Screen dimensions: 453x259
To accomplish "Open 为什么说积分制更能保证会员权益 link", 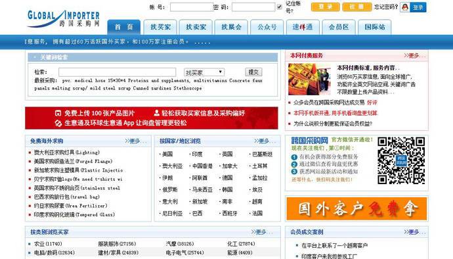I will (333, 124).
